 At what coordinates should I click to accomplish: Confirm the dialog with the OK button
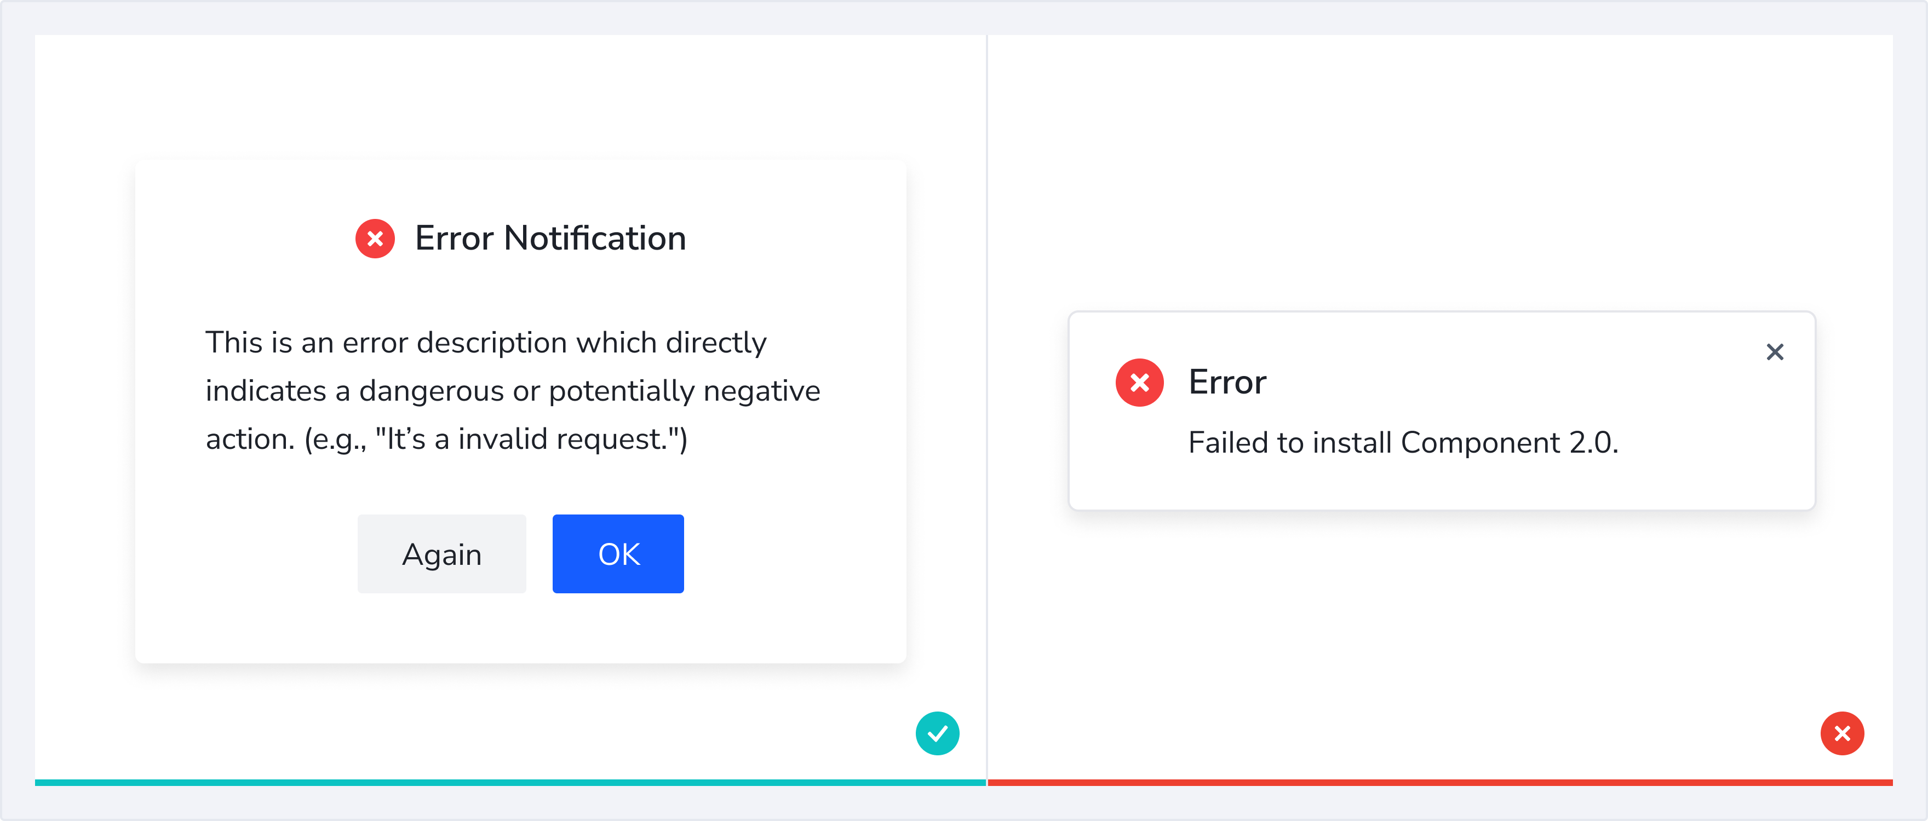pyautogui.click(x=617, y=554)
